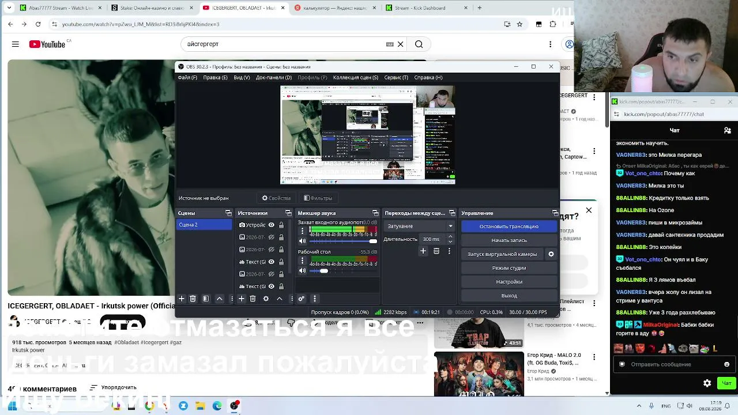Open OBS Настройки button
Viewport: 738px width, 415px height.
(x=509, y=282)
